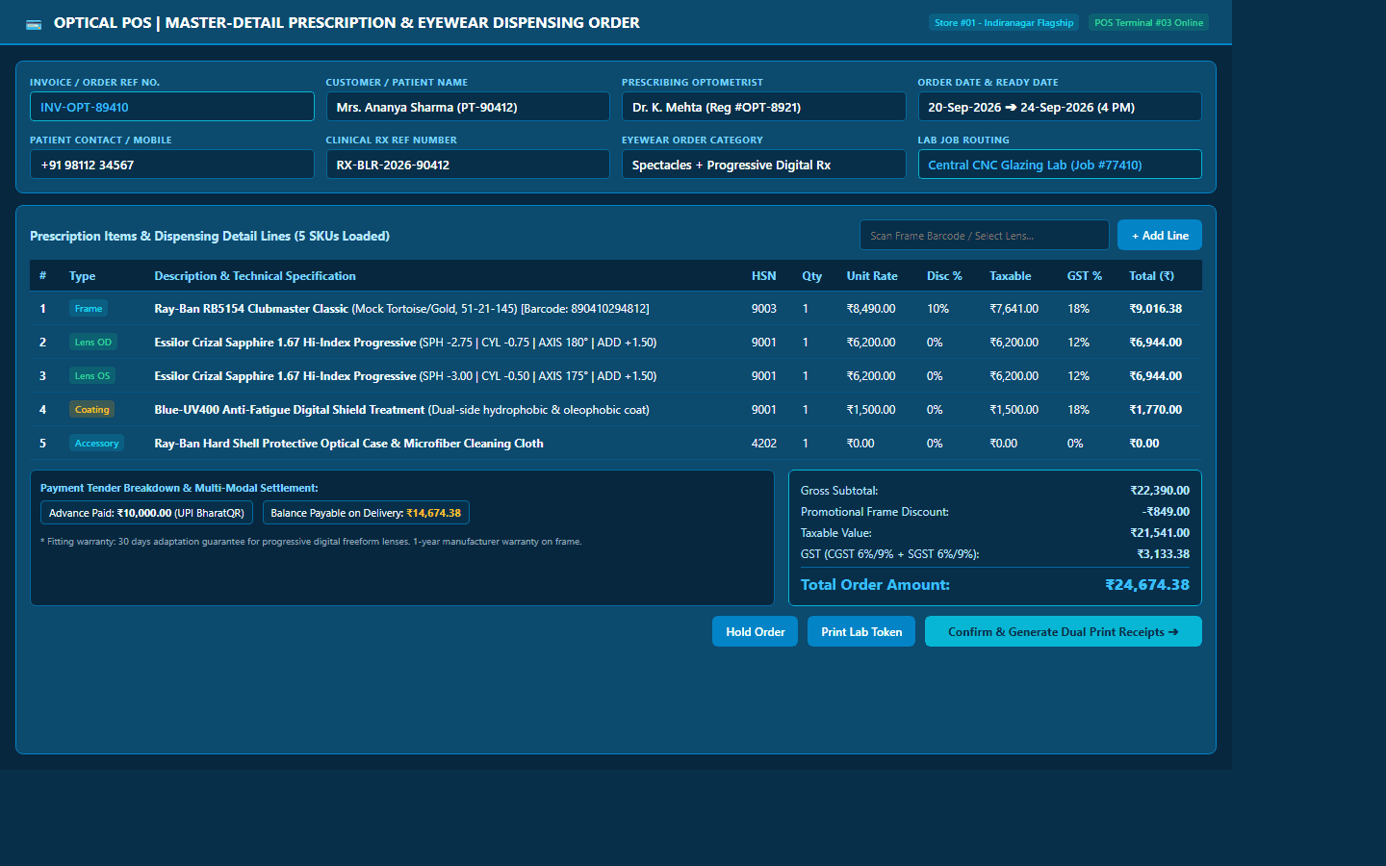Click the Clinical Rx Ref Number field

click(468, 165)
